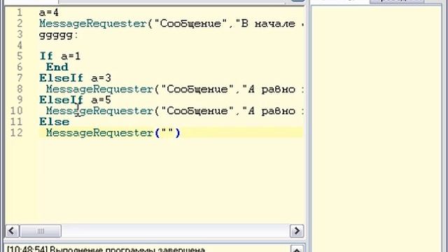This screenshot has height=252, width=448.
Task: Click line number 4 in the gutter
Action: [x=20, y=45]
